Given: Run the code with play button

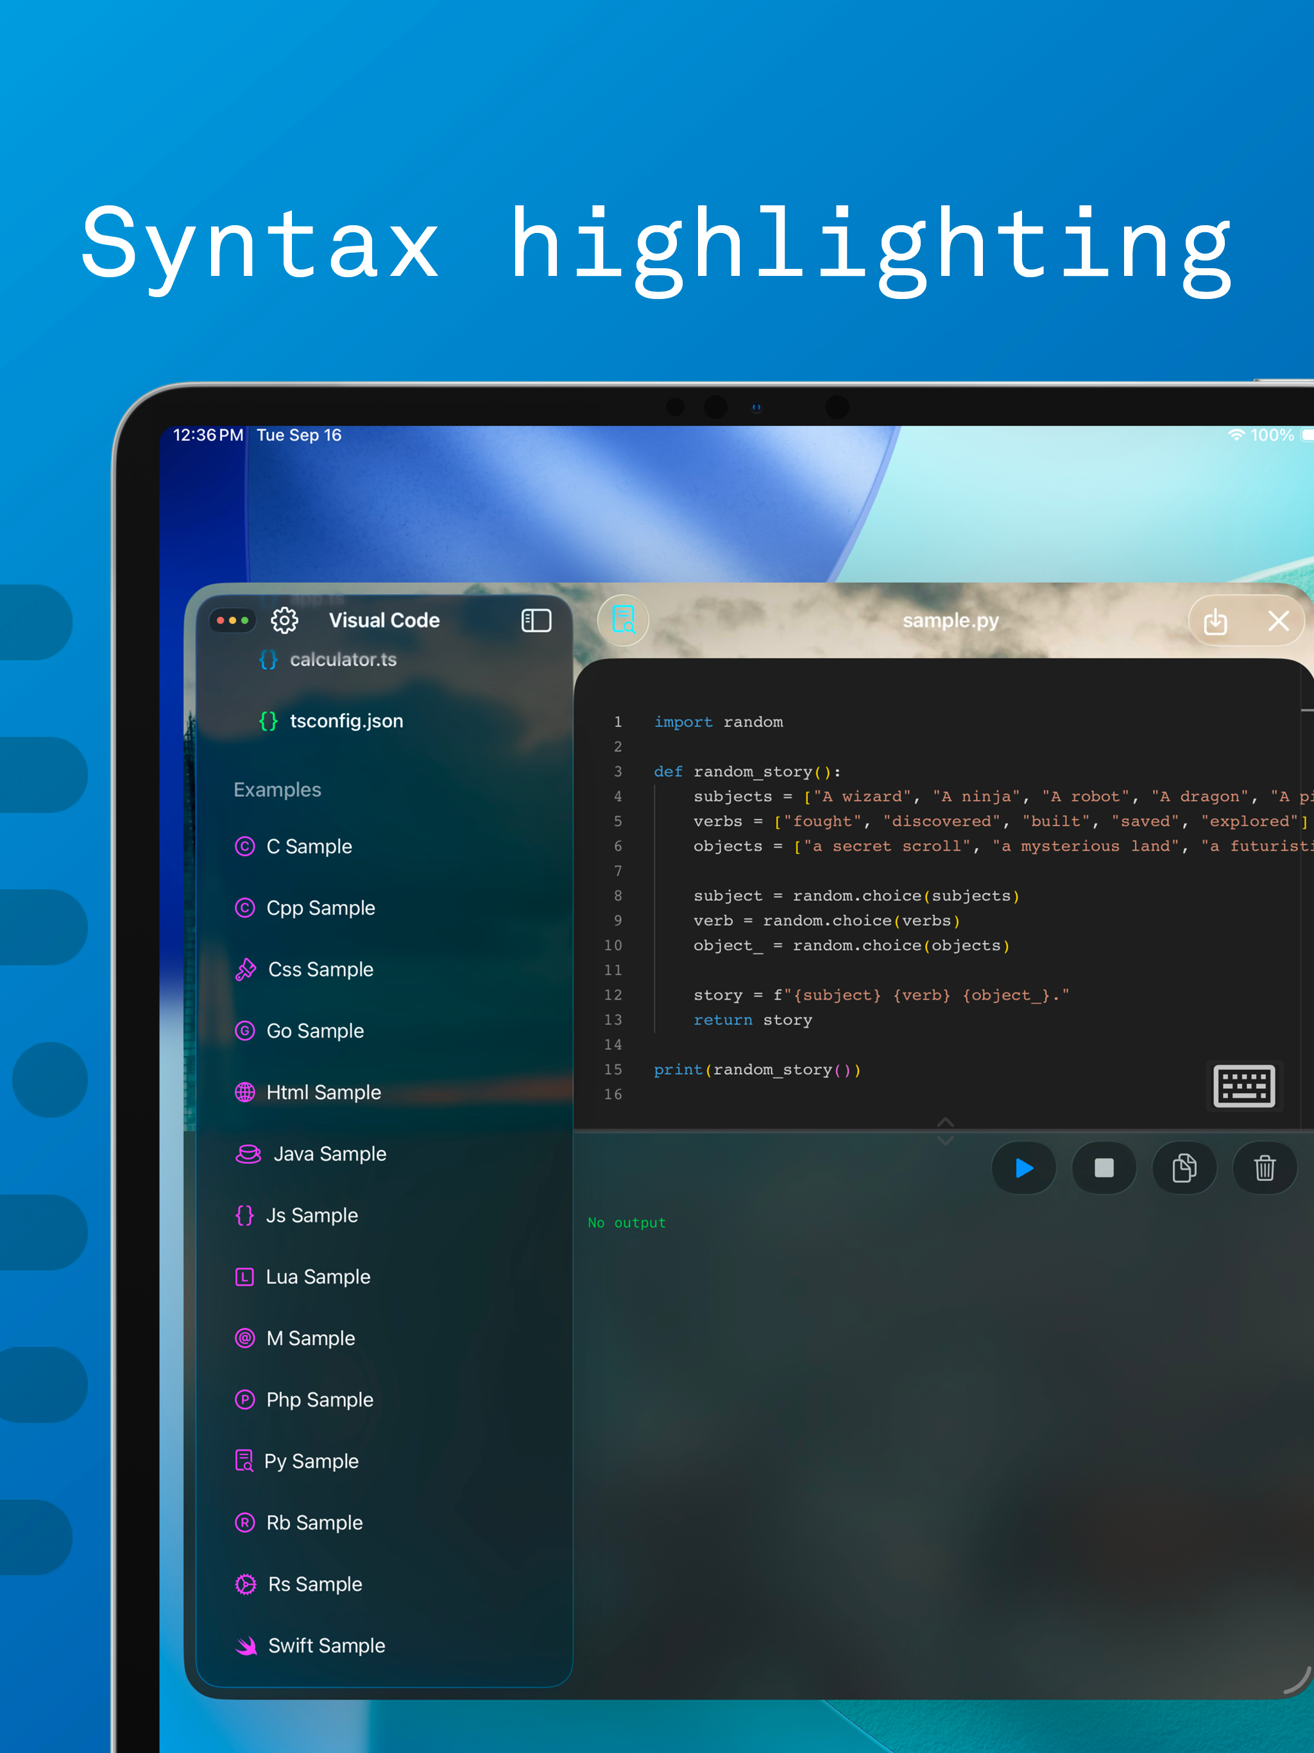Looking at the screenshot, I should tap(1024, 1167).
